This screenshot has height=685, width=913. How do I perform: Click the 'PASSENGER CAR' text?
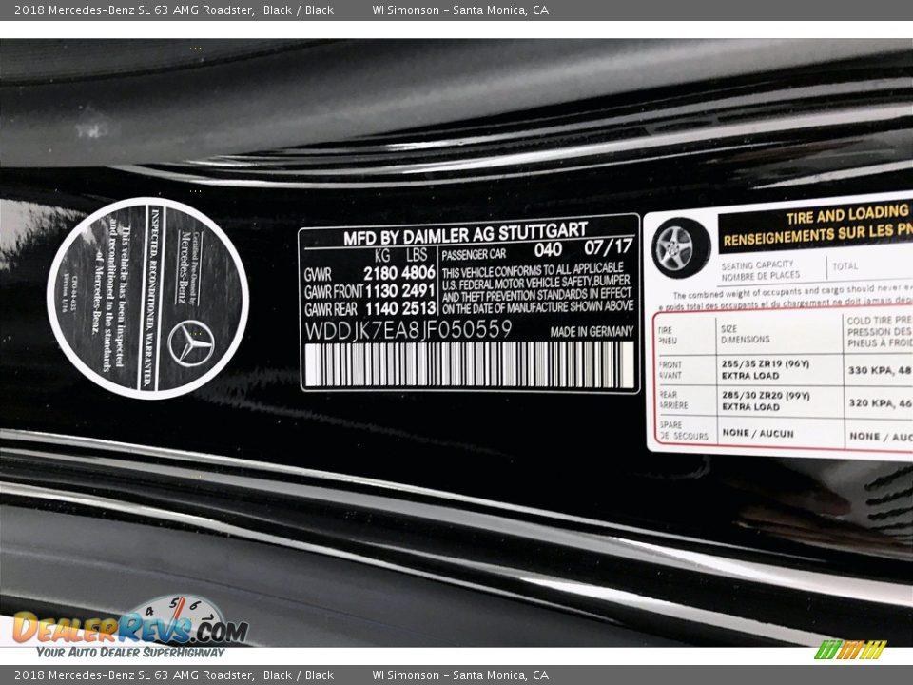point(474,255)
